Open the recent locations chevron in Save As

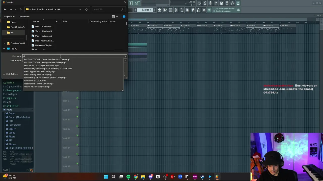(x=16, y=10)
